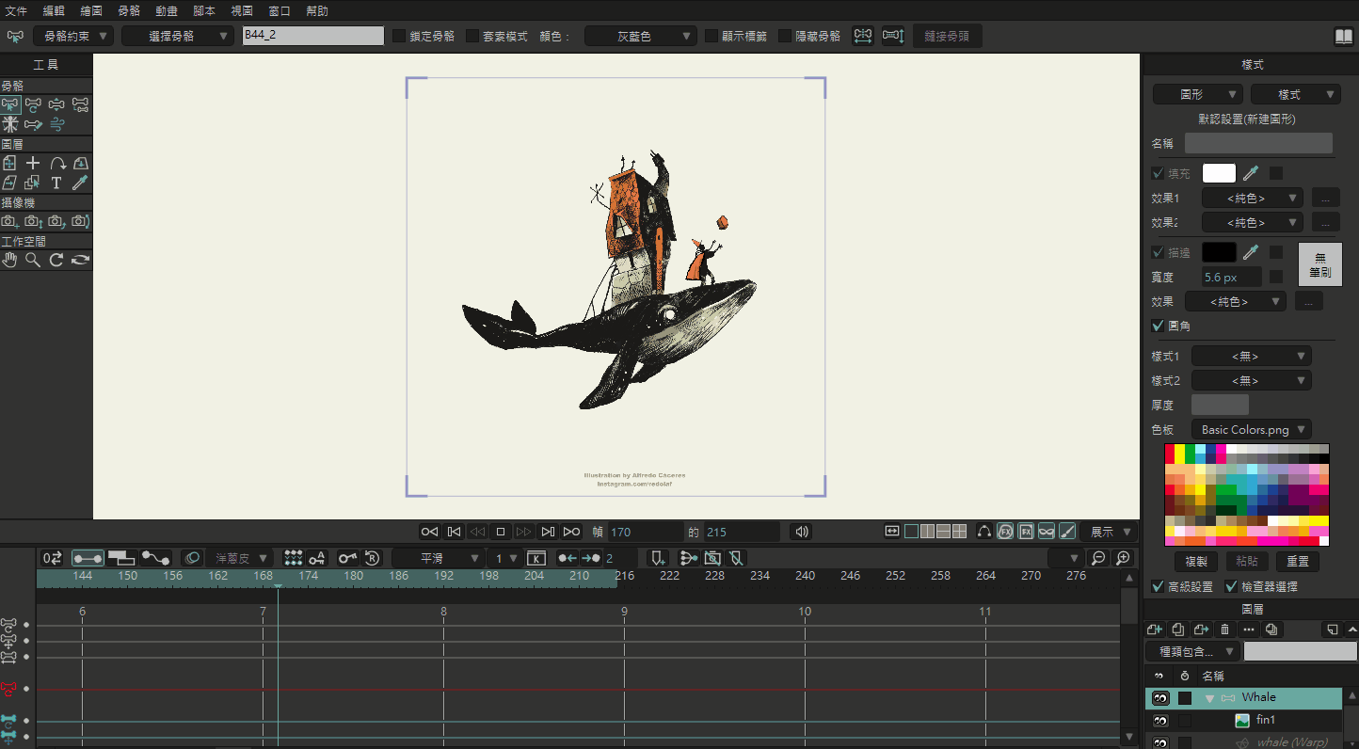1359x749 pixels.
Task: Open the 動畫 menu
Action: (x=167, y=10)
